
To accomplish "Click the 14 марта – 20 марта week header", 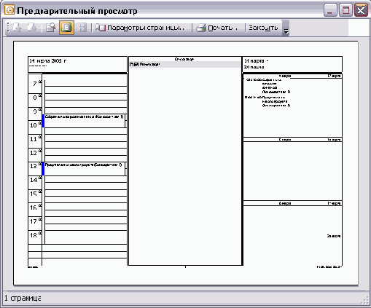I will [292, 64].
